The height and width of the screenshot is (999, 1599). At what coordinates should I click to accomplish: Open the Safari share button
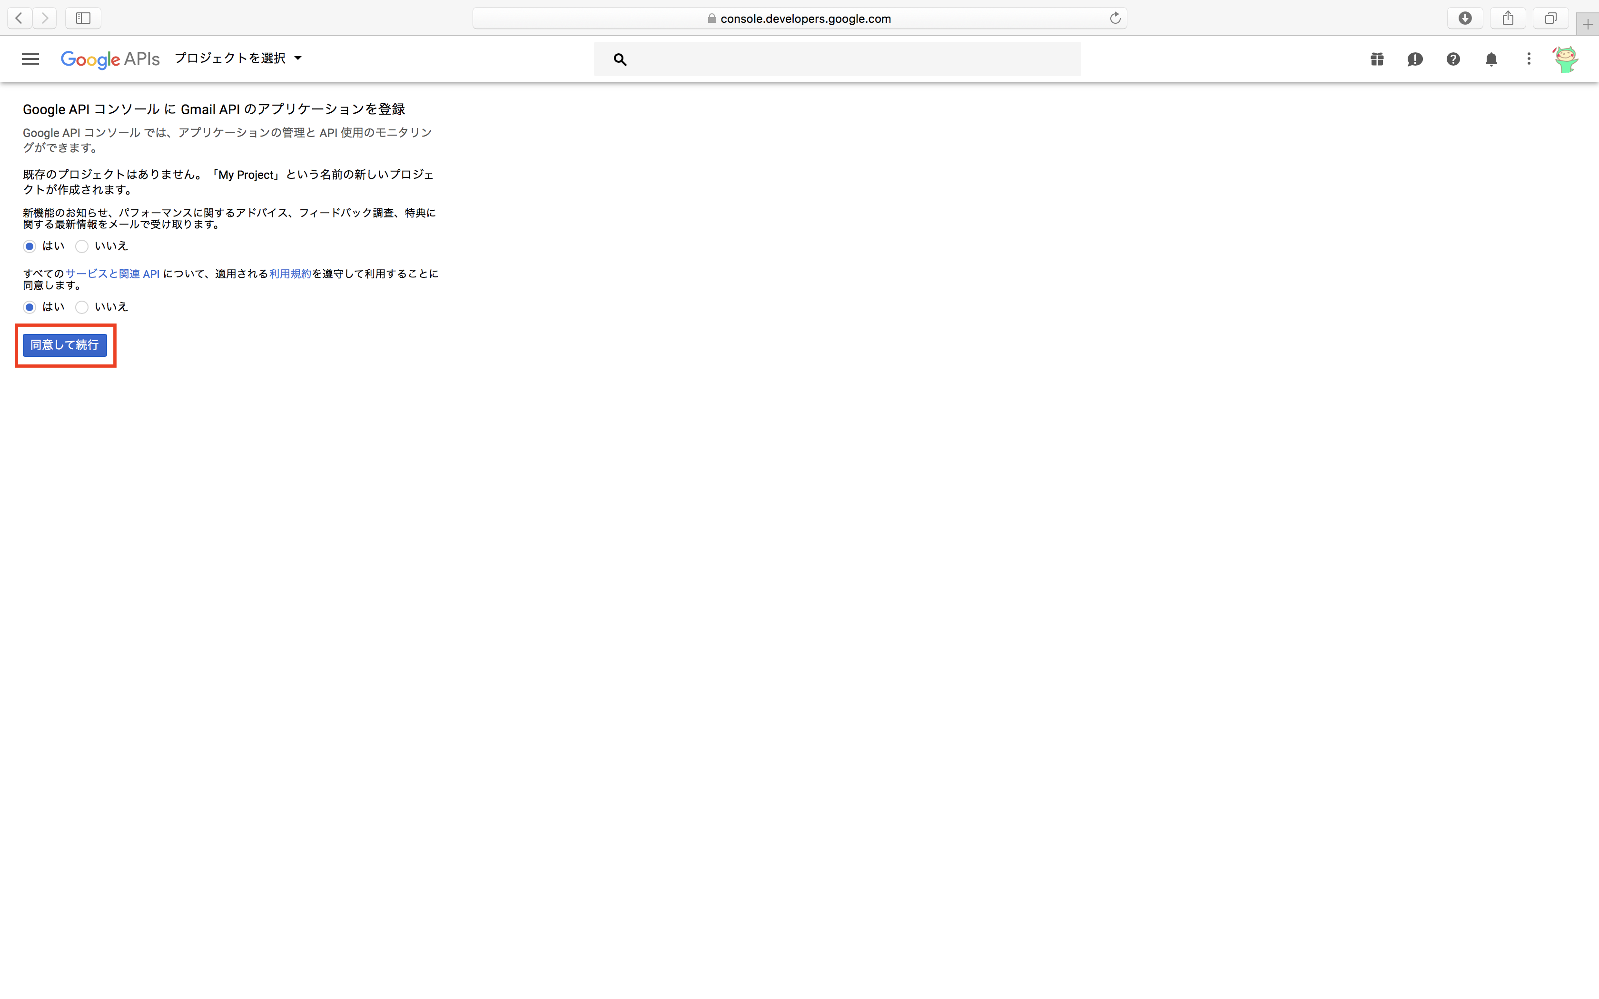(x=1508, y=18)
